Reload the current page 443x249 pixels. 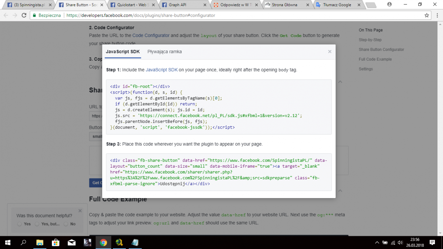[x=24, y=15]
